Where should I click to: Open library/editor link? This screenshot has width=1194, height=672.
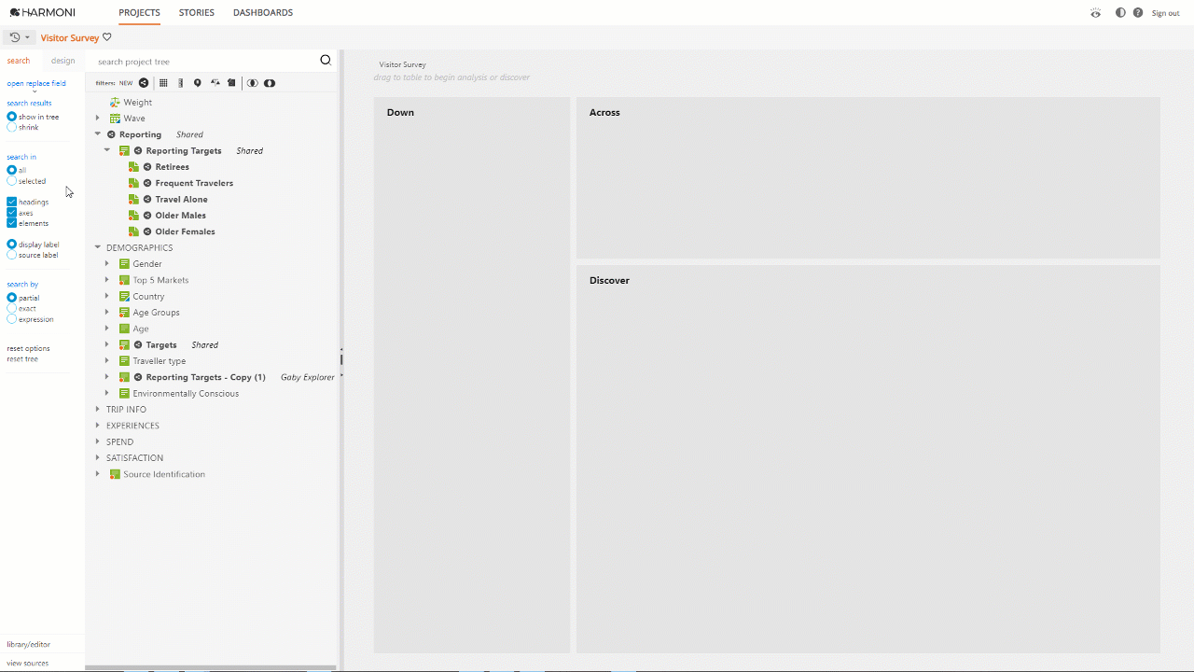point(29,644)
